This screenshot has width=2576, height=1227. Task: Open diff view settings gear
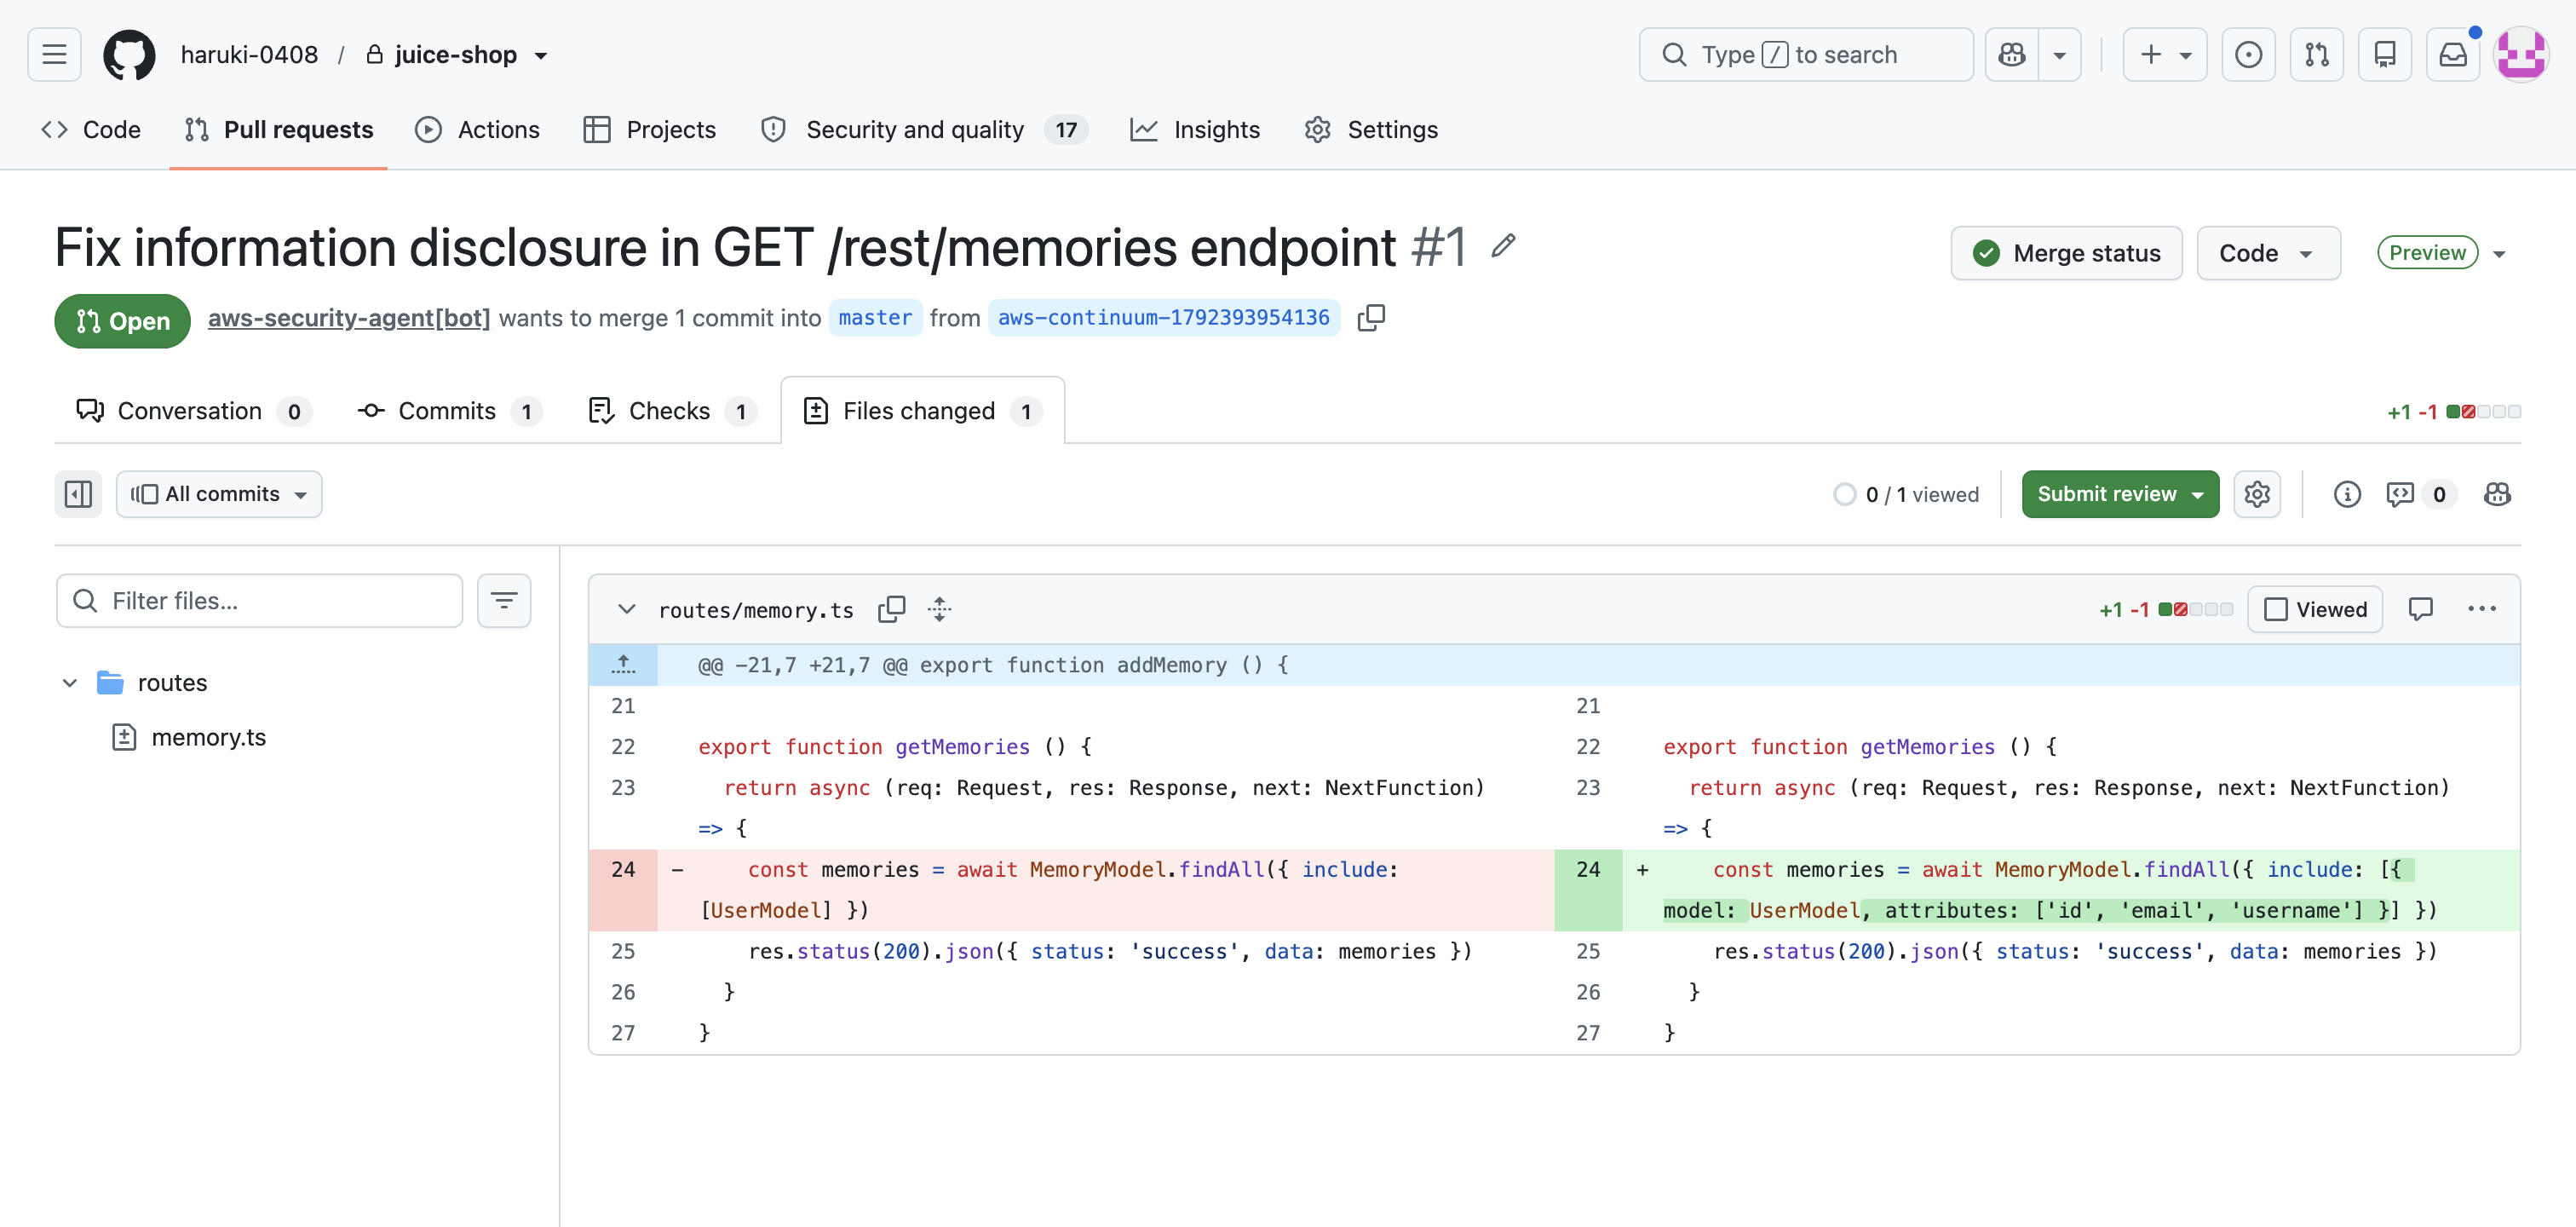coord(2257,494)
